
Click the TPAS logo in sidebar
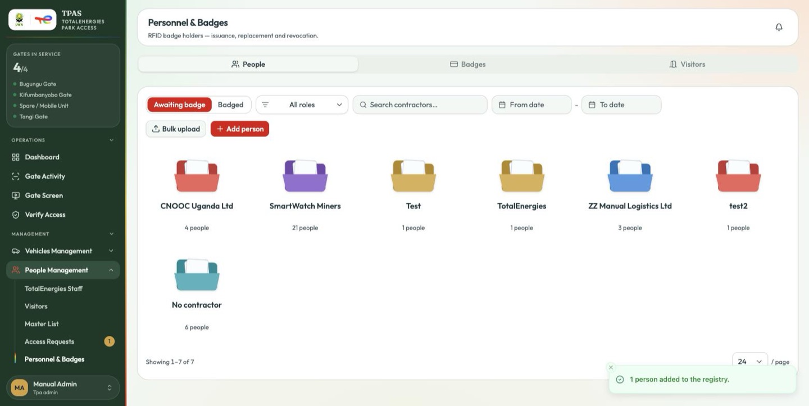click(33, 20)
